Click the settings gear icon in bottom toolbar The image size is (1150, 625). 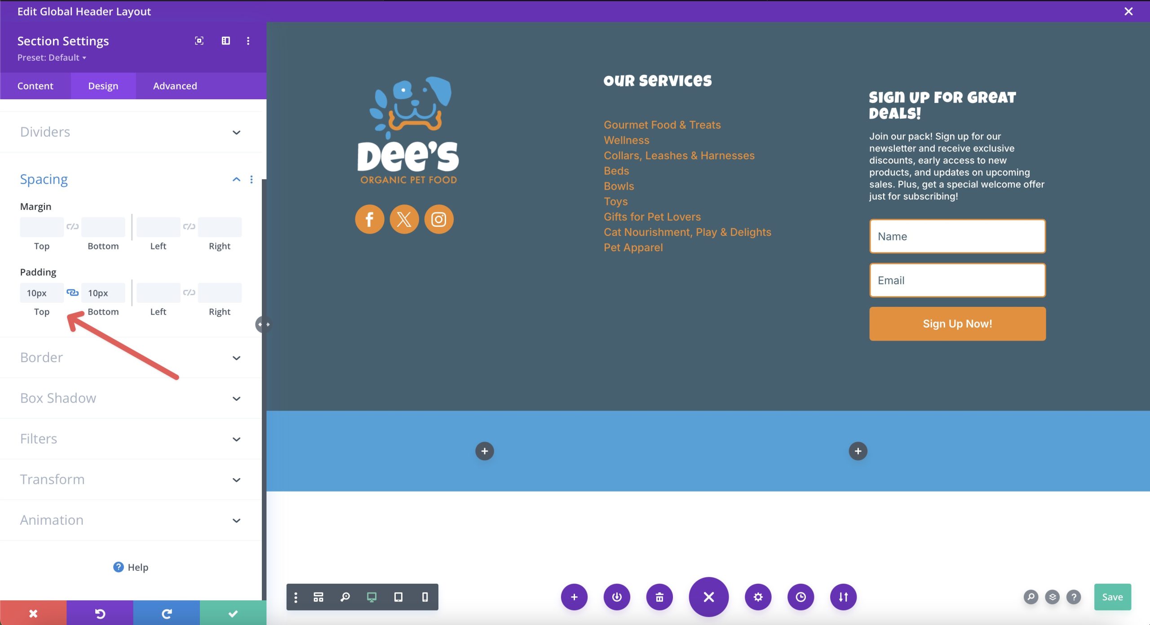pyautogui.click(x=758, y=597)
